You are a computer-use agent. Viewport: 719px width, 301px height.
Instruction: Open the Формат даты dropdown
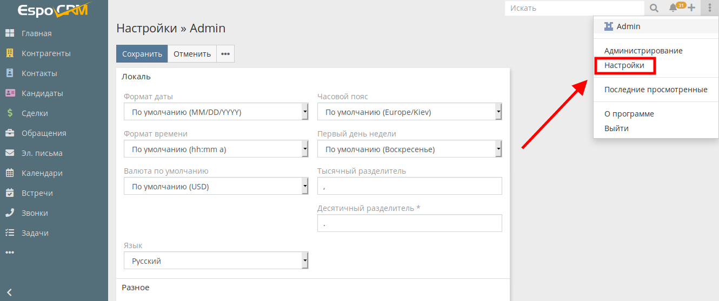point(216,112)
